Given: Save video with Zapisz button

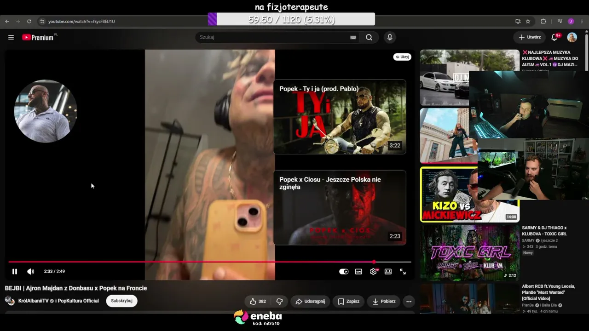Looking at the screenshot, I should click(x=348, y=302).
